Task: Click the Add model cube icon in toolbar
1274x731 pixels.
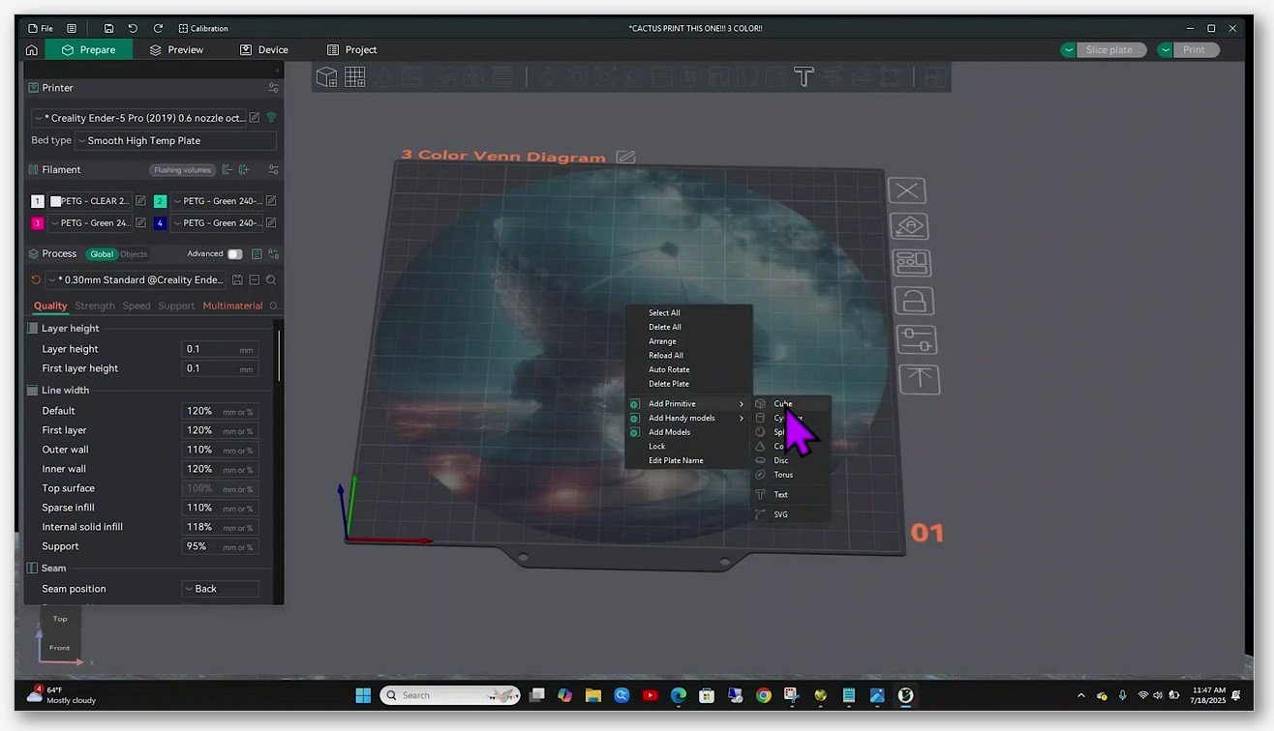Action: 327,76
